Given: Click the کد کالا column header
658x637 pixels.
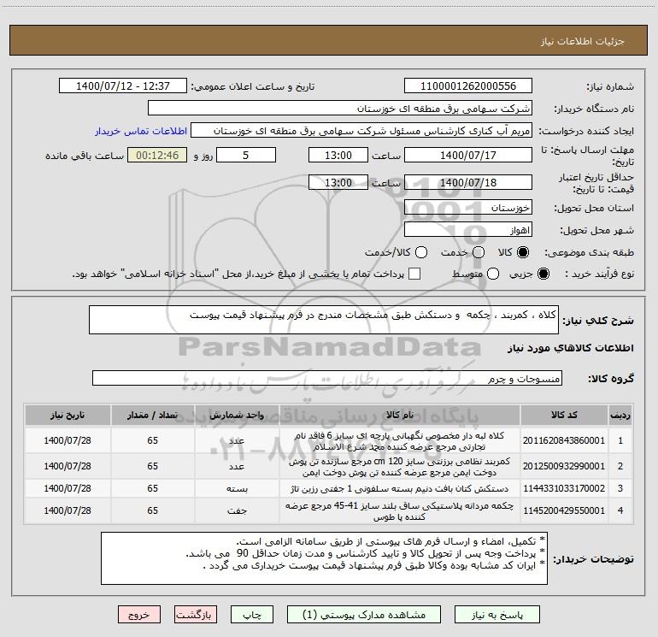Looking at the screenshot, I should tap(564, 416).
